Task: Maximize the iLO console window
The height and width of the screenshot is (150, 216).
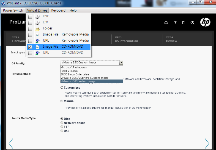Action: [200, 2]
